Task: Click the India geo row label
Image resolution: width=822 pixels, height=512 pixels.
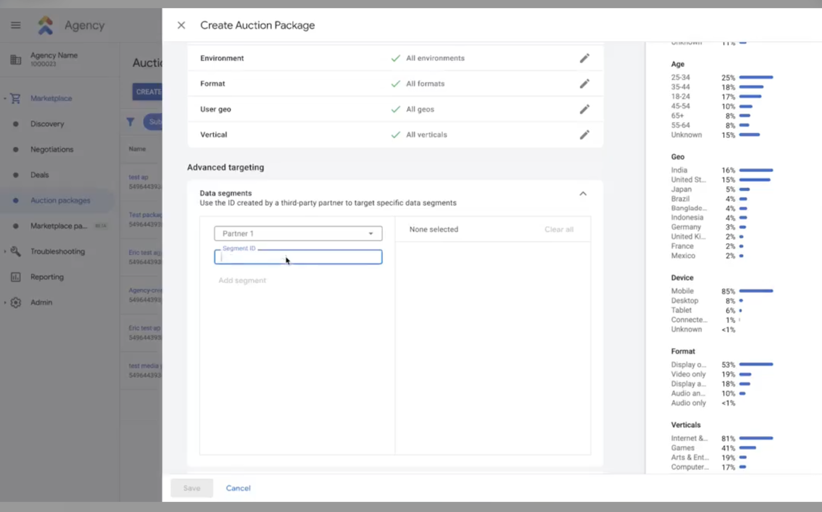Action: [679, 170]
